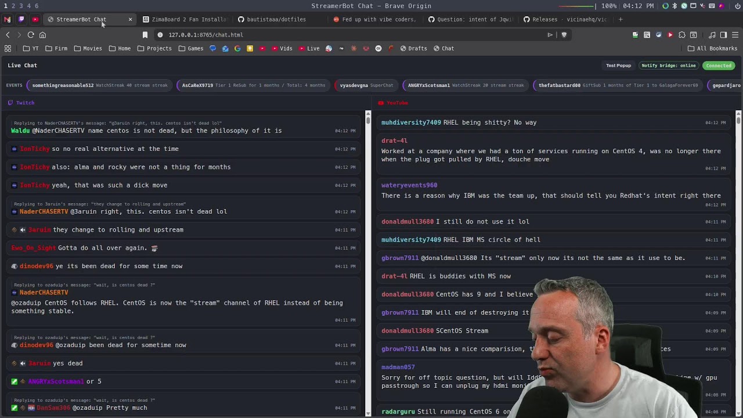Image resolution: width=743 pixels, height=418 pixels.
Task: Open the Firm bookmarks folder
Action: [x=56, y=48]
